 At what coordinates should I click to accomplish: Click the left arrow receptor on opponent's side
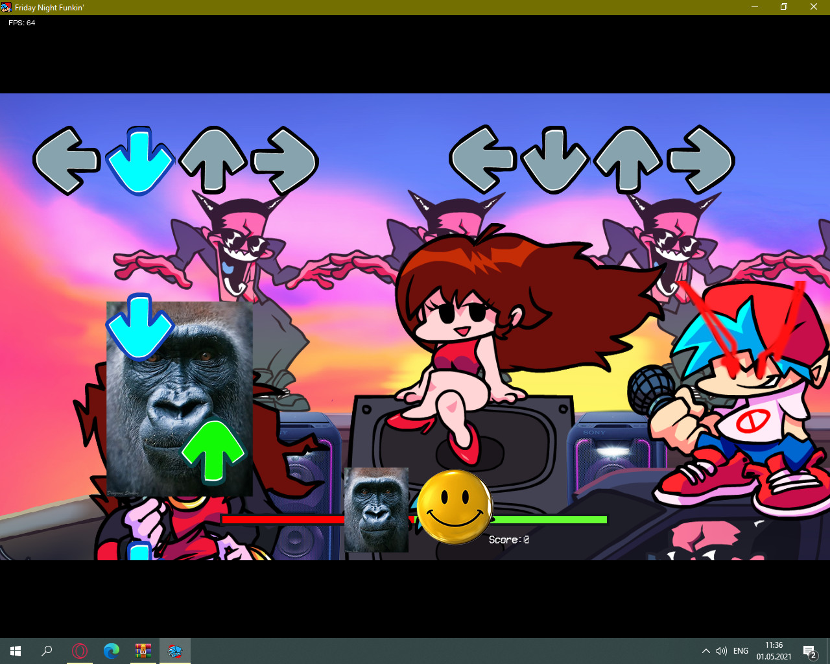[x=481, y=161]
